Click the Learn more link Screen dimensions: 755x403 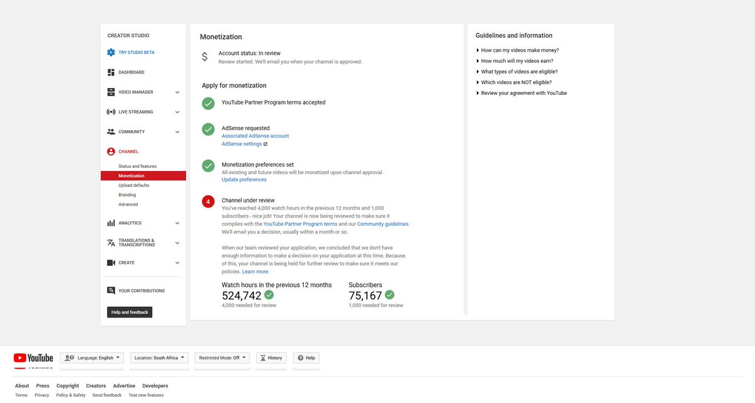(255, 272)
